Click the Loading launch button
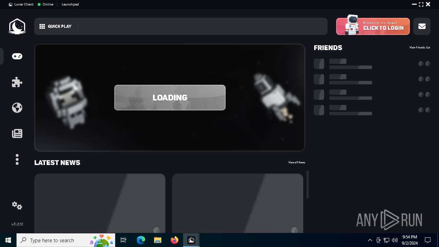This screenshot has width=439, height=247. 170,97
